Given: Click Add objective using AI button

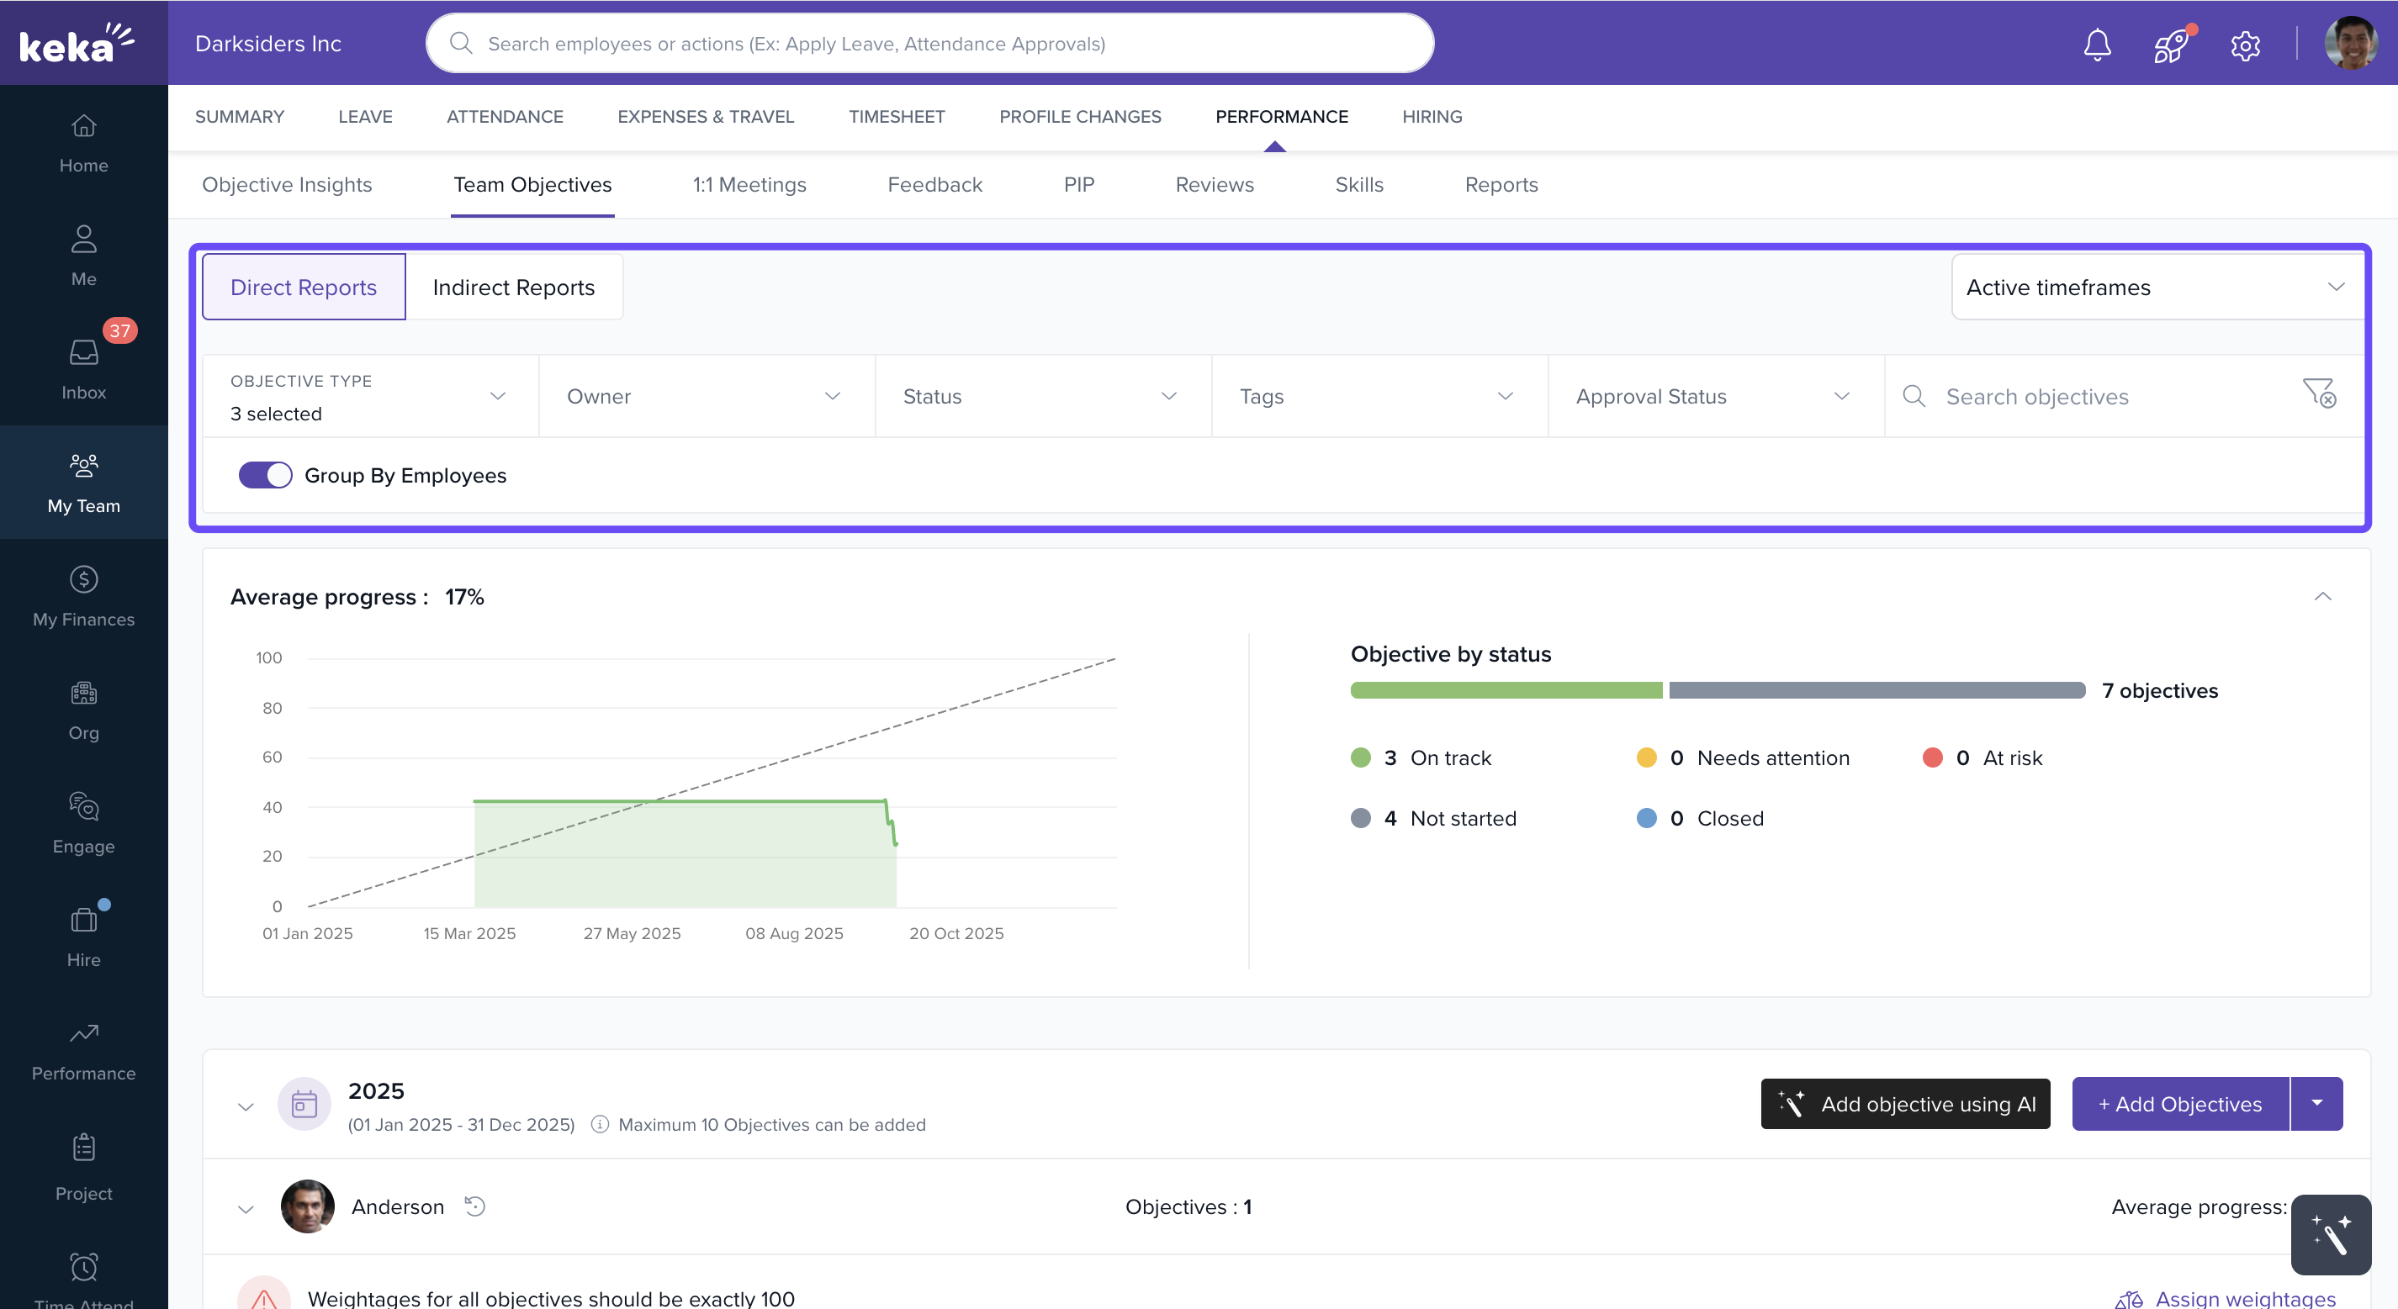Looking at the screenshot, I should 1904,1105.
